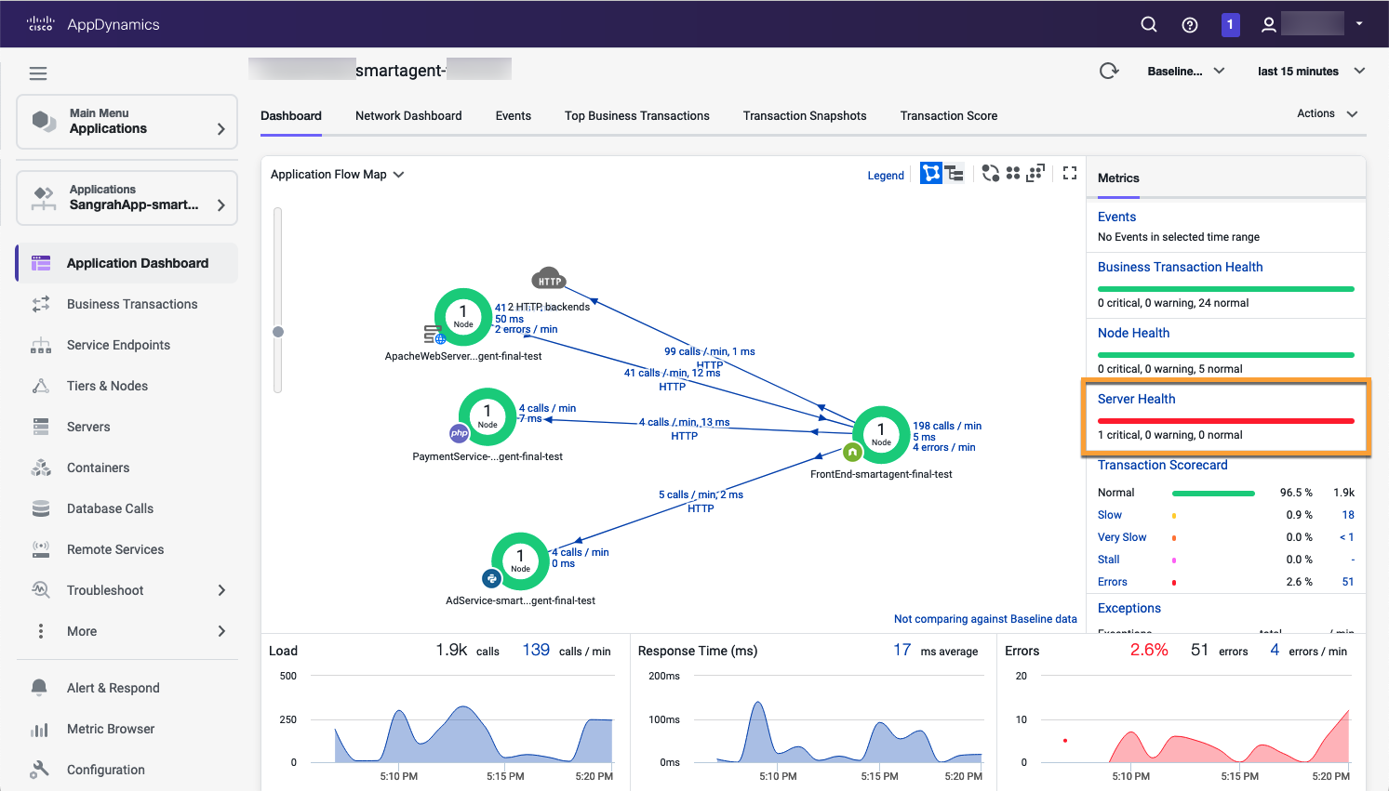Open the Node Health link

point(1133,333)
